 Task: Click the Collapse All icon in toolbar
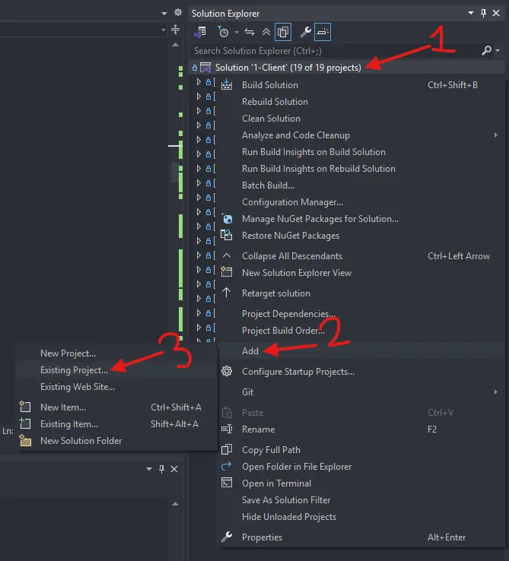pos(266,33)
